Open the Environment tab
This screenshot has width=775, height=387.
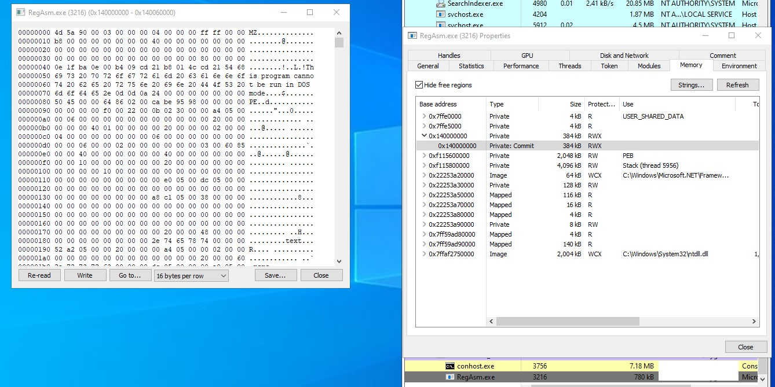(739, 66)
